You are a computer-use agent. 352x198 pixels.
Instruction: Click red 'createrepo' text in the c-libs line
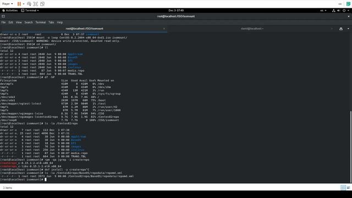click(x=8, y=166)
